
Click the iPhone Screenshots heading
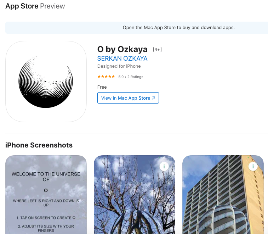[39, 145]
